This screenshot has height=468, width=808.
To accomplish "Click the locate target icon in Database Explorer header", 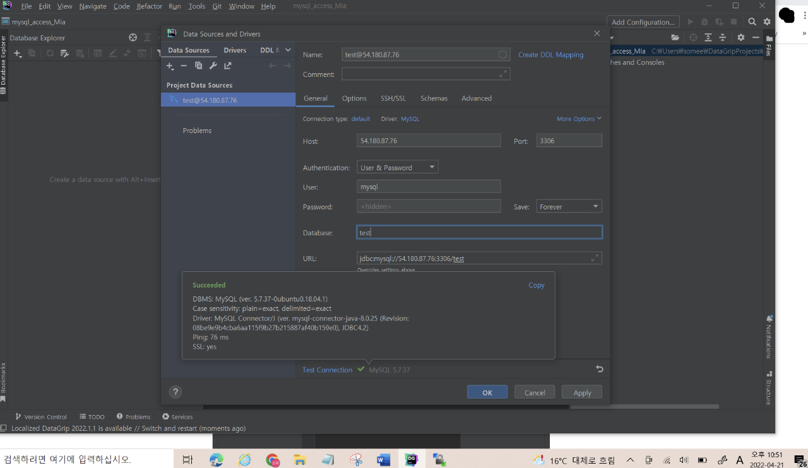I will point(133,38).
